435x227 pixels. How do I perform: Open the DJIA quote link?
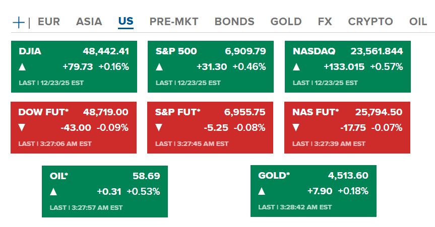click(30, 51)
